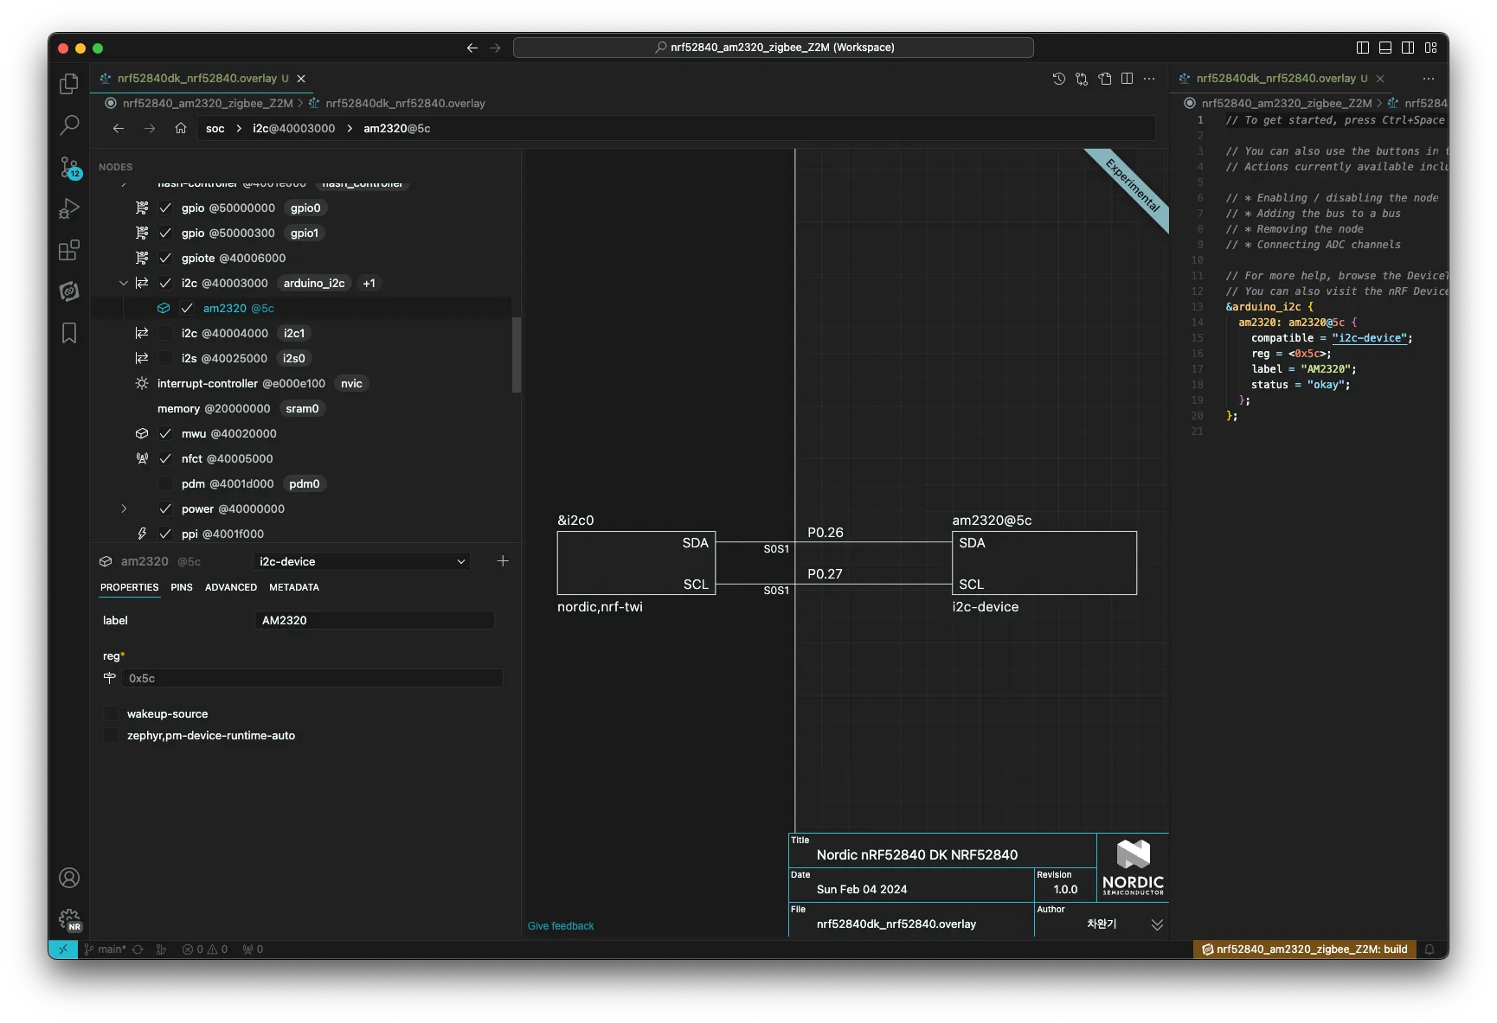
Task: Open the Run and Debug view
Action: pyautogui.click(x=69, y=208)
